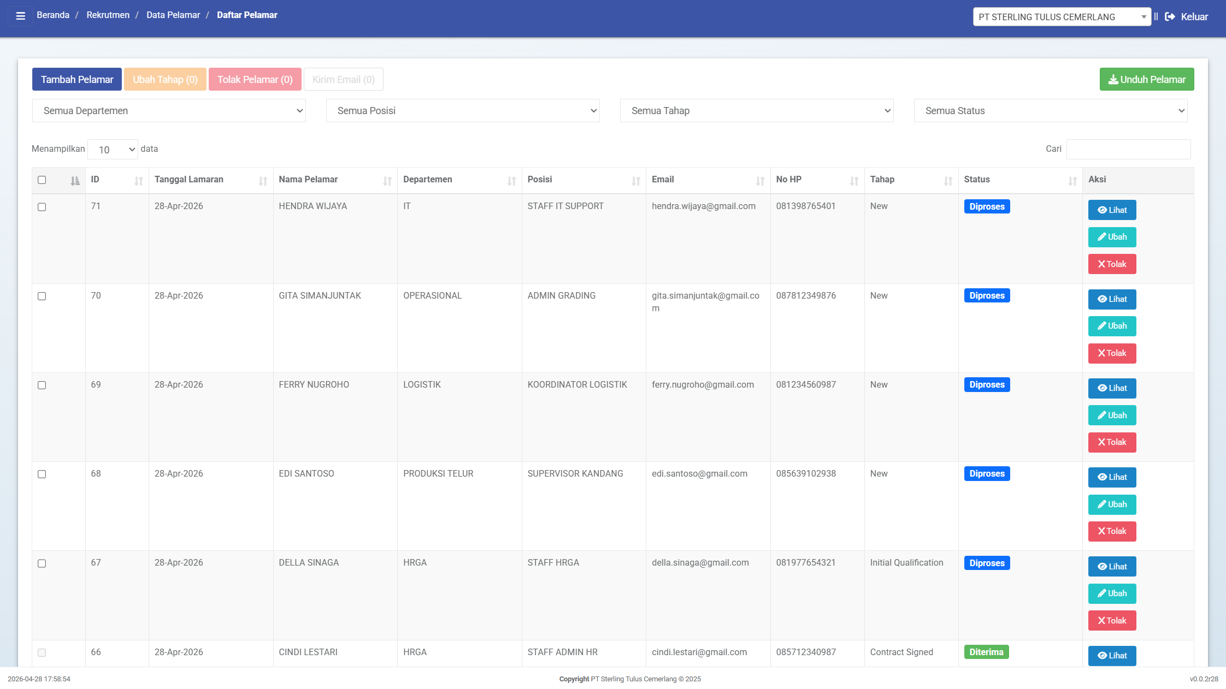1226x689 pixels.
Task: Change the rows-per-page dropdown showing 10
Action: coord(113,150)
